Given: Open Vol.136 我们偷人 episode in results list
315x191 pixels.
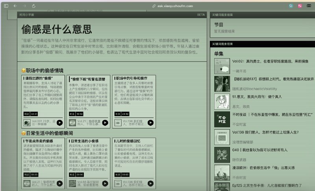Looking at the screenshot, I should (x=265, y=132).
